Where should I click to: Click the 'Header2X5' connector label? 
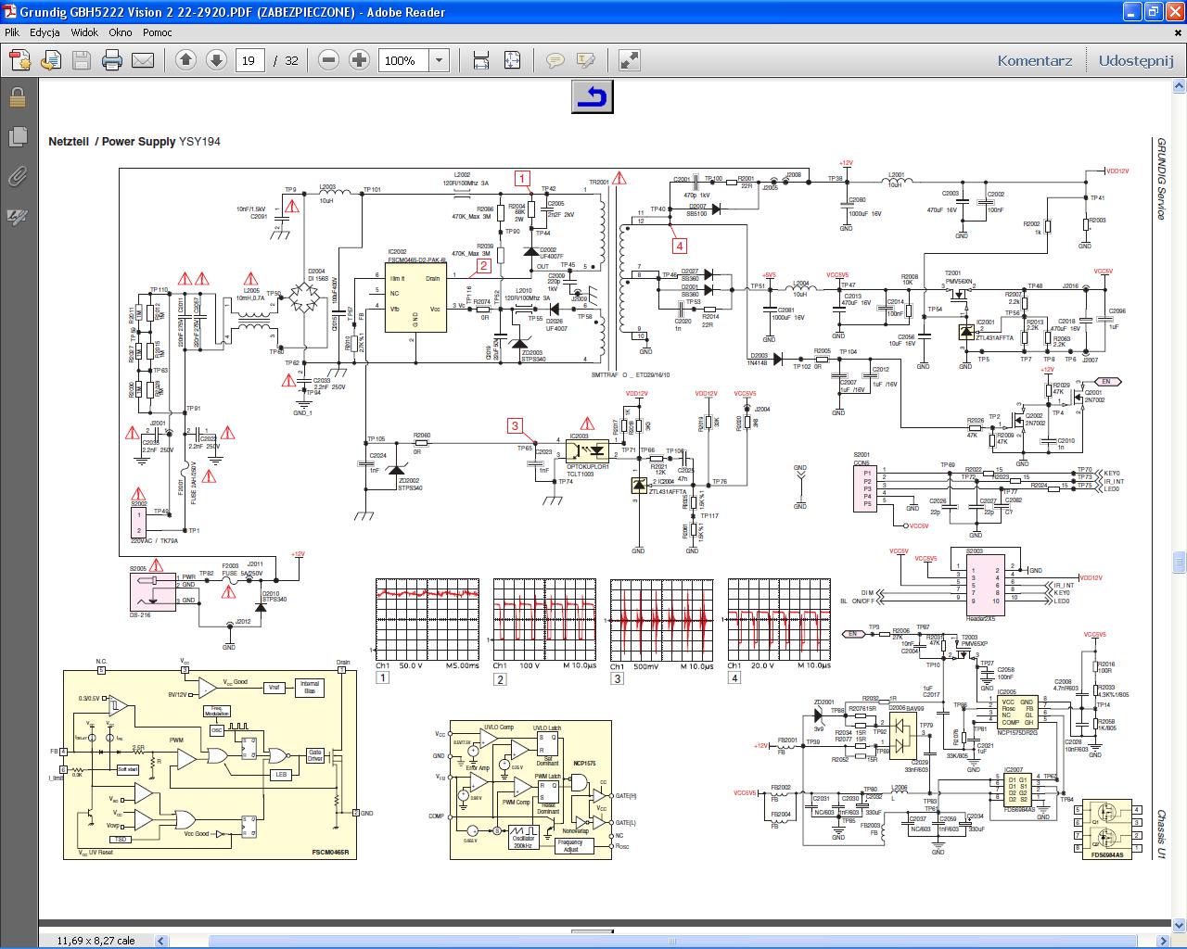tap(979, 618)
